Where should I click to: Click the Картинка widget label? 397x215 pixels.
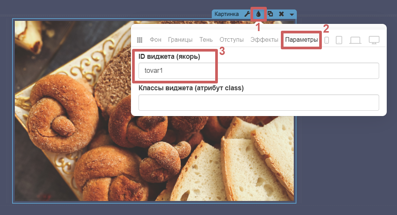pos(226,14)
